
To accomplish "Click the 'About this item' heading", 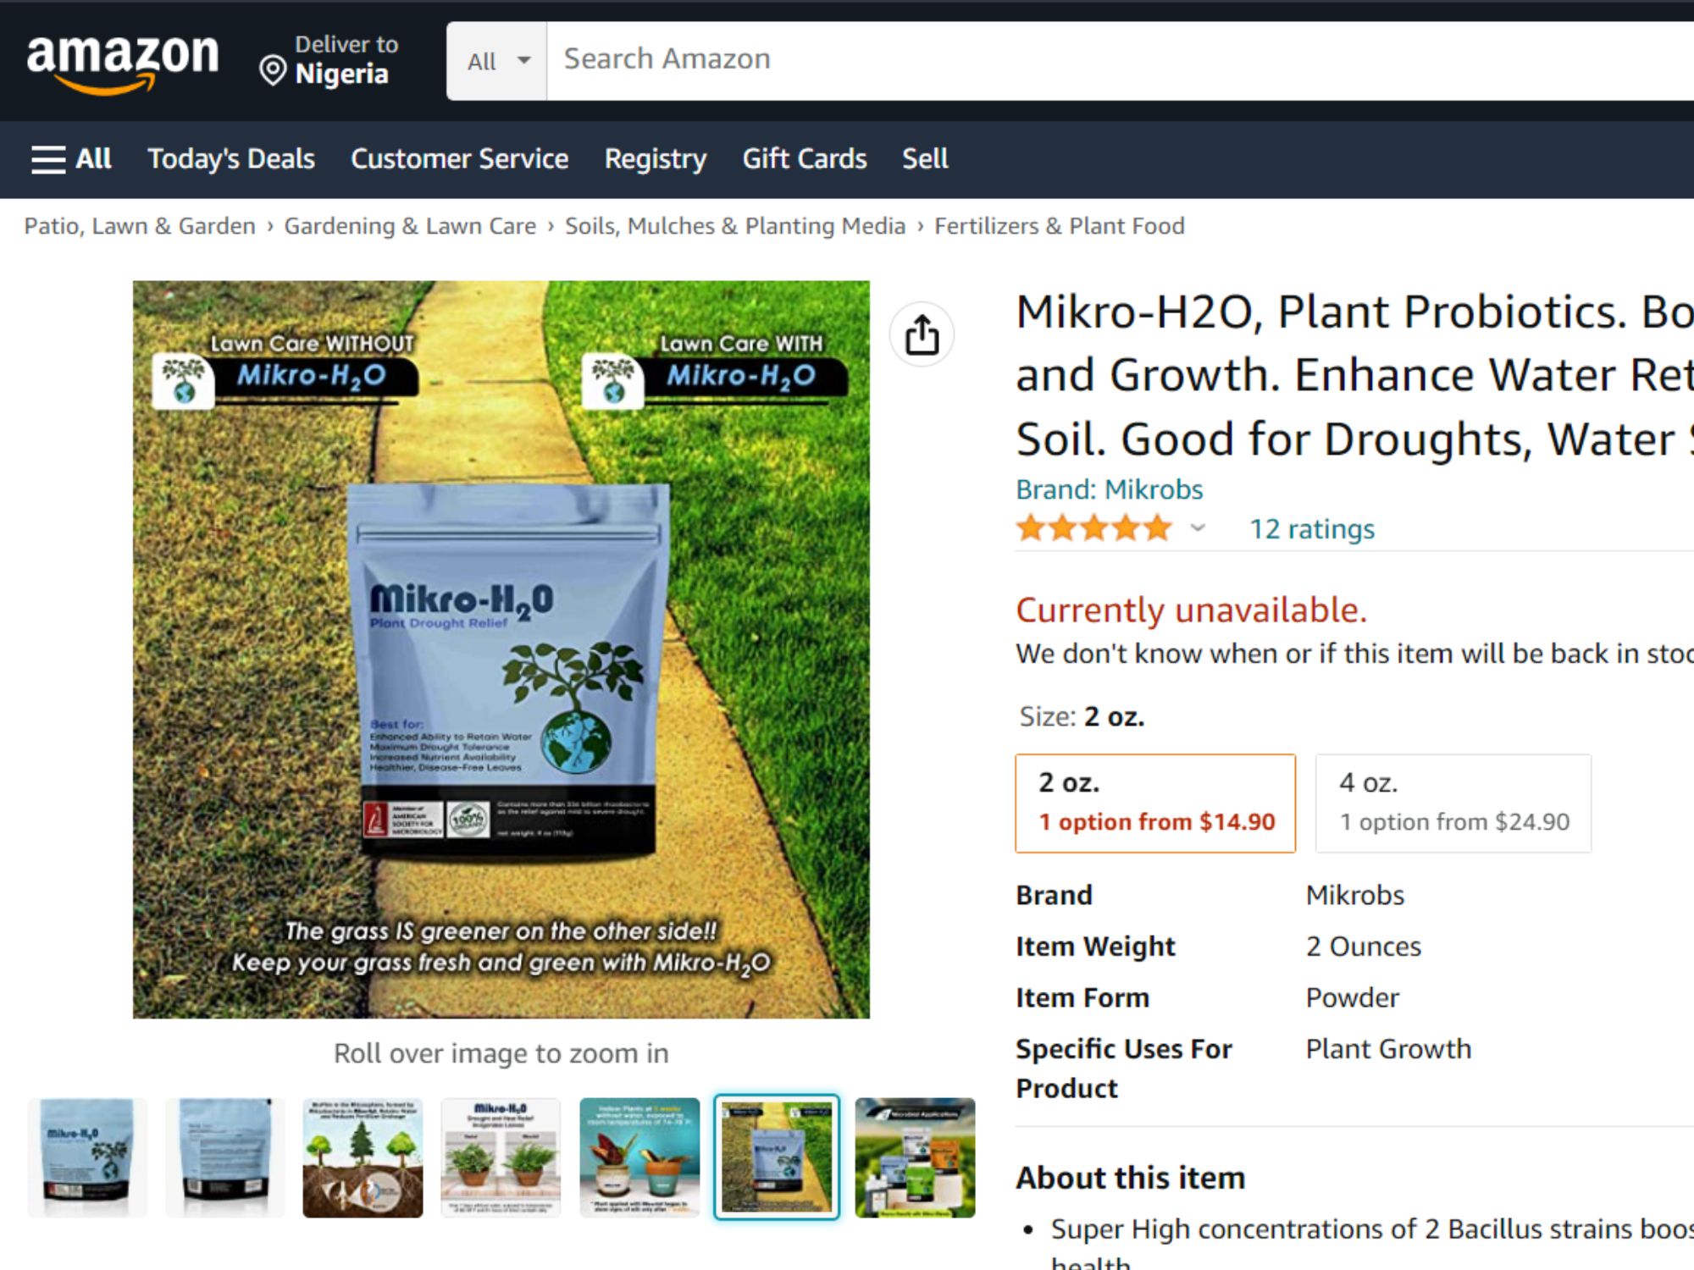I will point(1131,1178).
